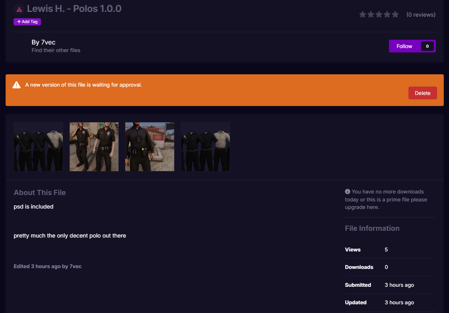Open the first polo shirts thumbnail

38,147
